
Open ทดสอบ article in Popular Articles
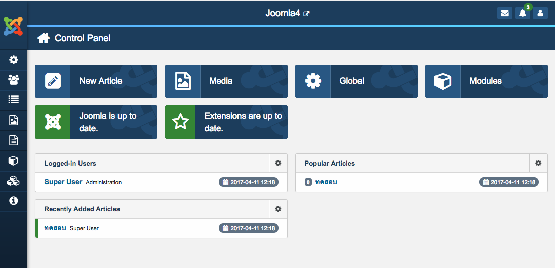click(326, 182)
